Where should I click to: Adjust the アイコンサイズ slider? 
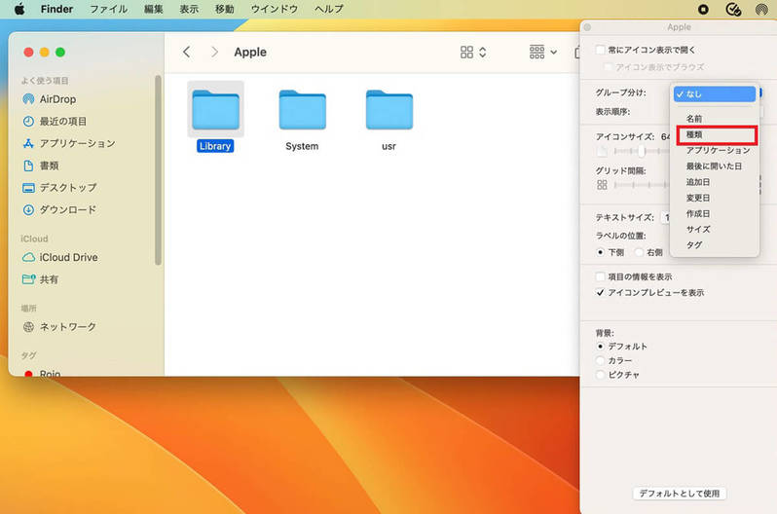point(642,151)
